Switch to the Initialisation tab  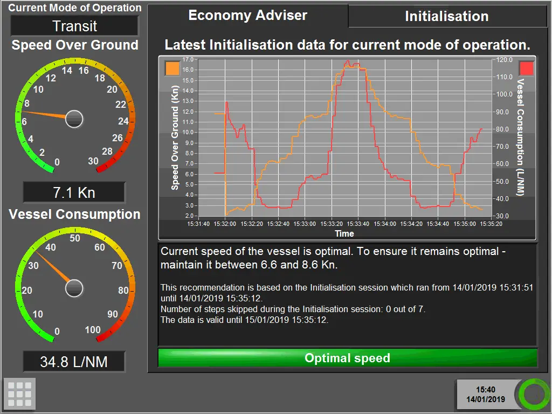click(x=447, y=16)
